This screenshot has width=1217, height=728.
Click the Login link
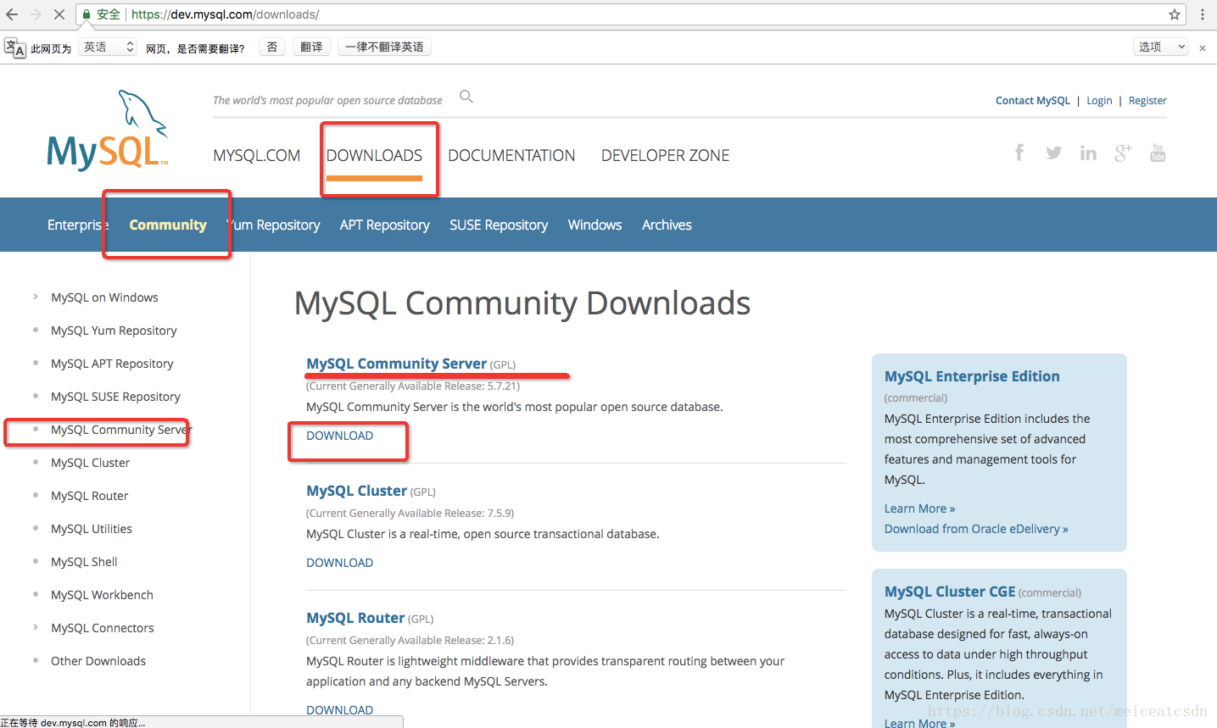click(1099, 101)
